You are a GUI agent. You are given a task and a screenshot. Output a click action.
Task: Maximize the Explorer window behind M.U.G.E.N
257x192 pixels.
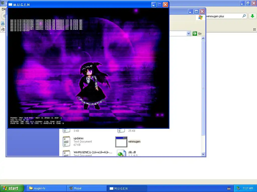(x=196, y=11)
